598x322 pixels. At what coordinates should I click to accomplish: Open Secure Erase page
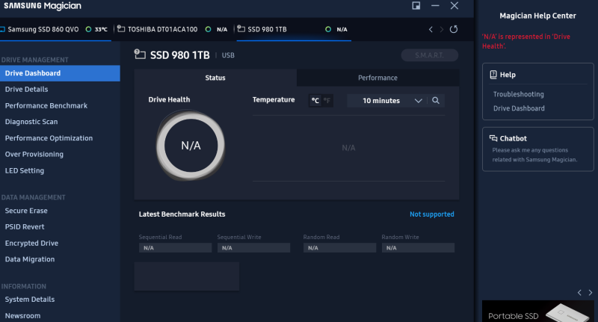pyautogui.click(x=26, y=211)
